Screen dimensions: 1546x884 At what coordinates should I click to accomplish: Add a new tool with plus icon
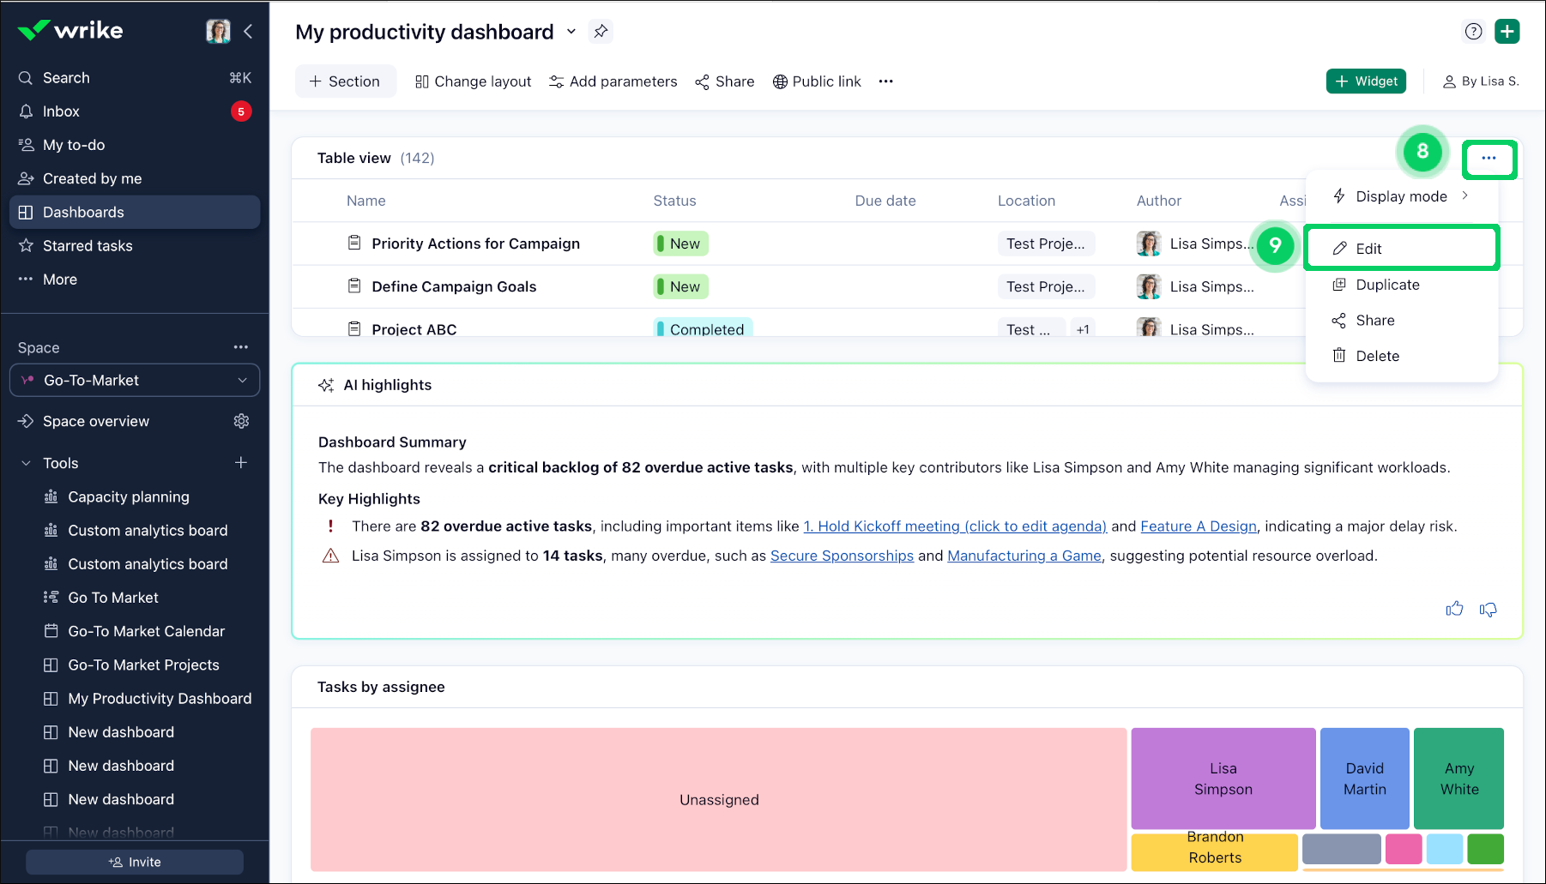click(241, 463)
